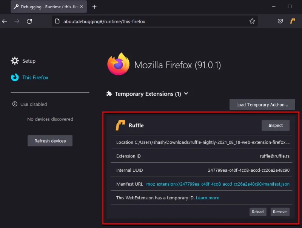The image size is (302, 228).
Task: Inspect the Ruffle extension
Action: pyautogui.click(x=275, y=125)
